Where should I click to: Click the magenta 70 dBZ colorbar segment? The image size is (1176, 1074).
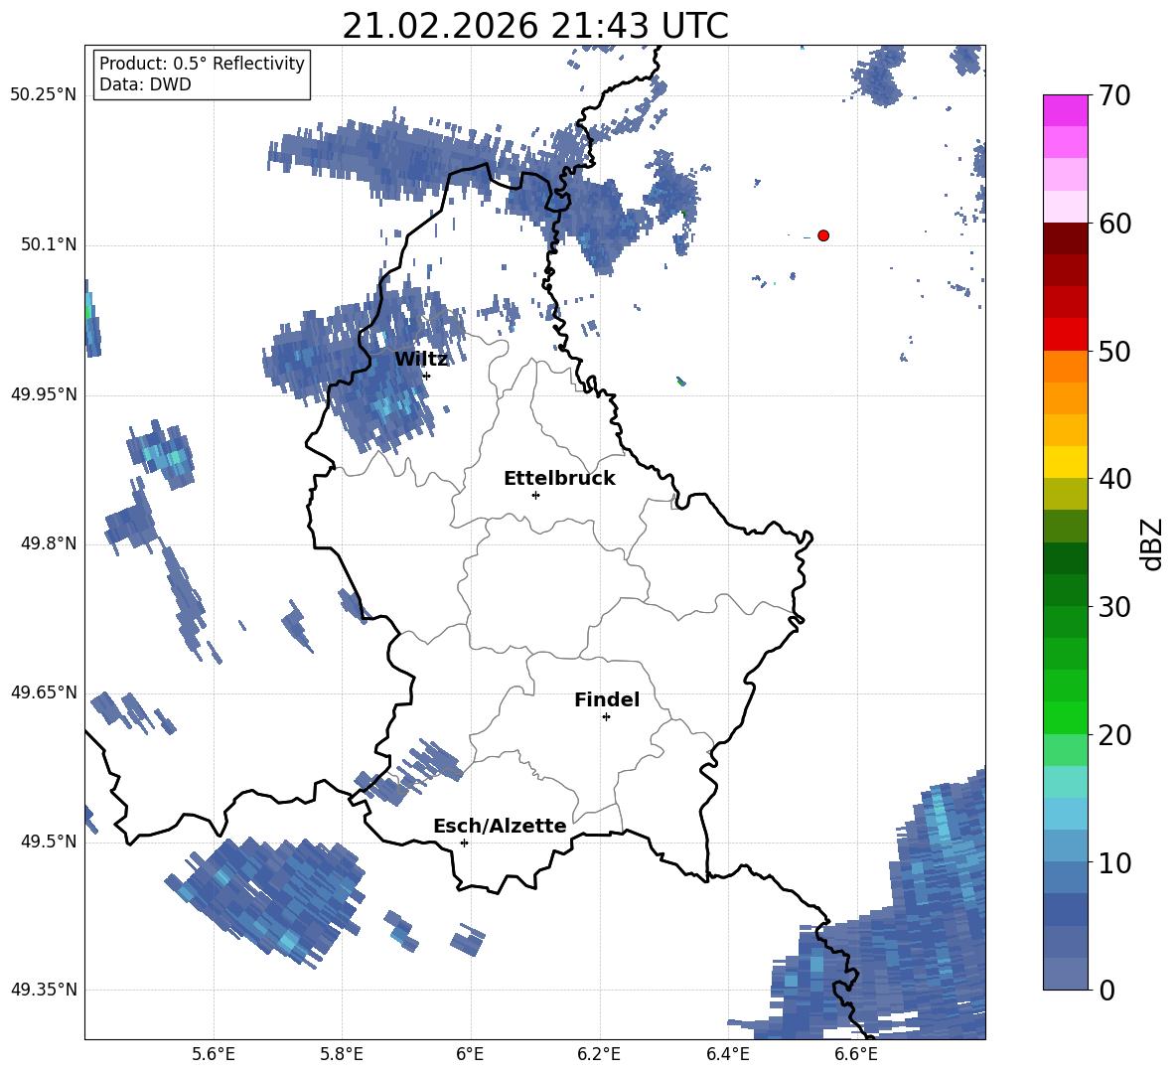(1065, 110)
